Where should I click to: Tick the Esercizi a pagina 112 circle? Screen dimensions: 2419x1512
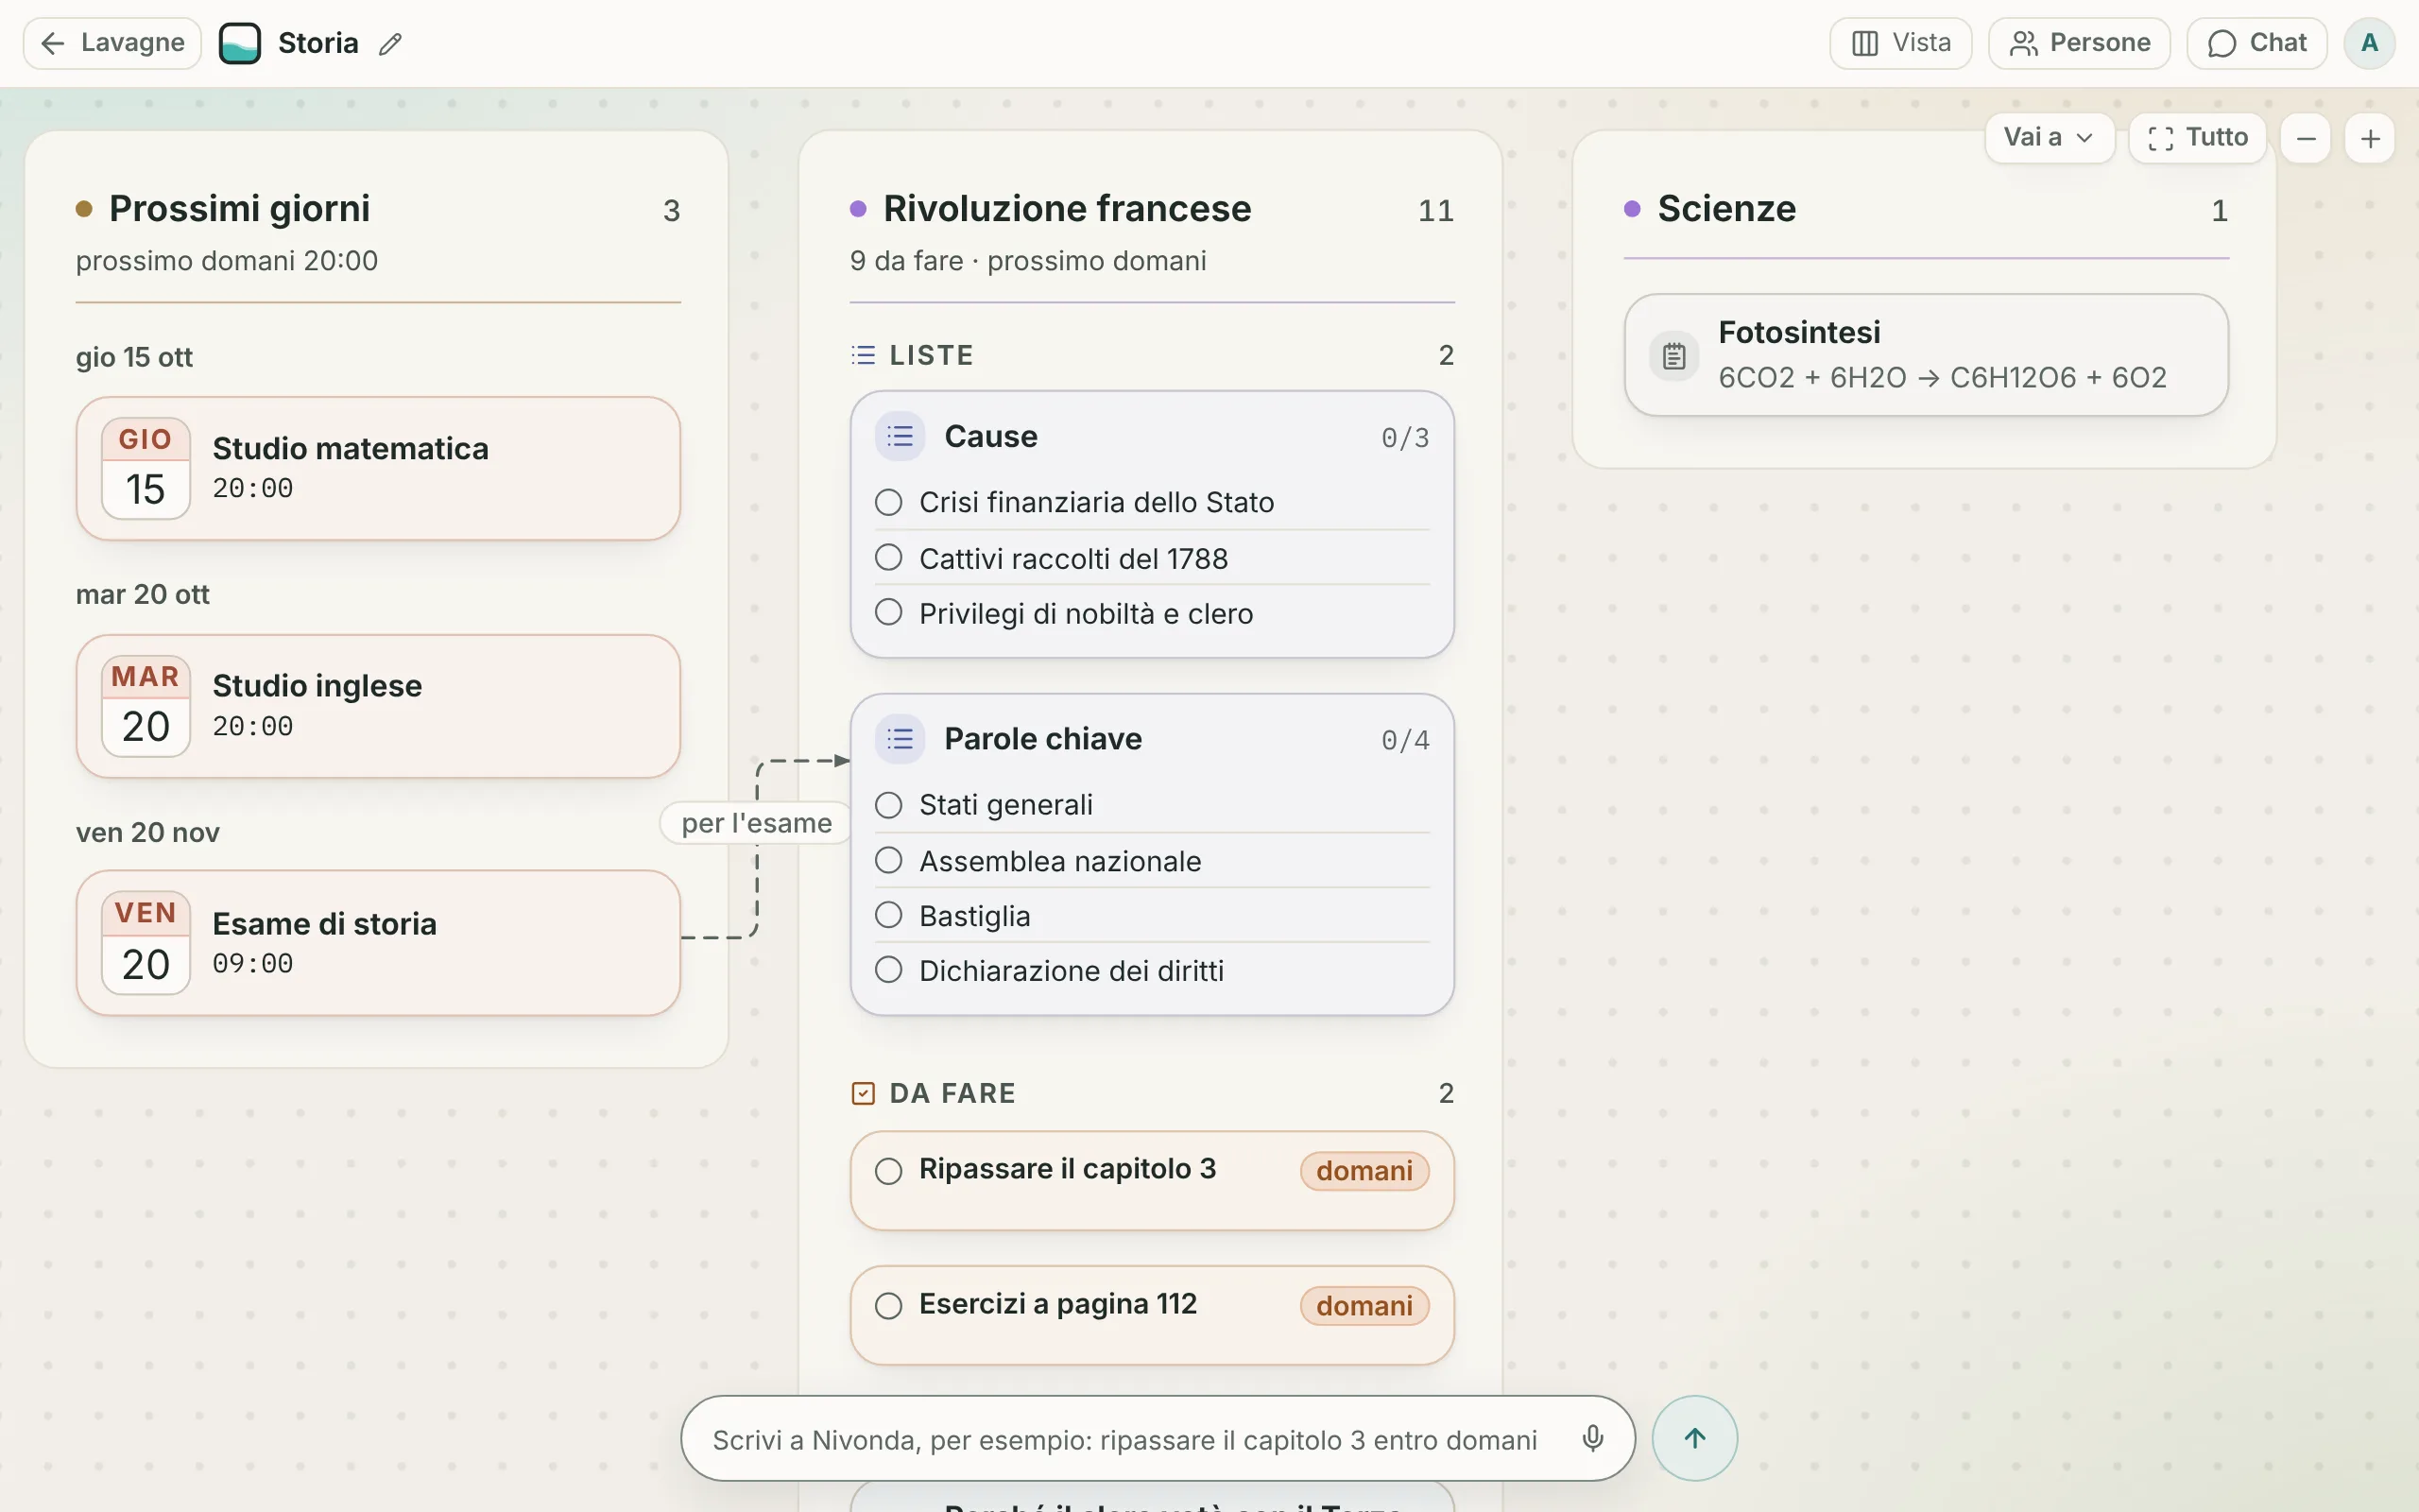(x=888, y=1306)
